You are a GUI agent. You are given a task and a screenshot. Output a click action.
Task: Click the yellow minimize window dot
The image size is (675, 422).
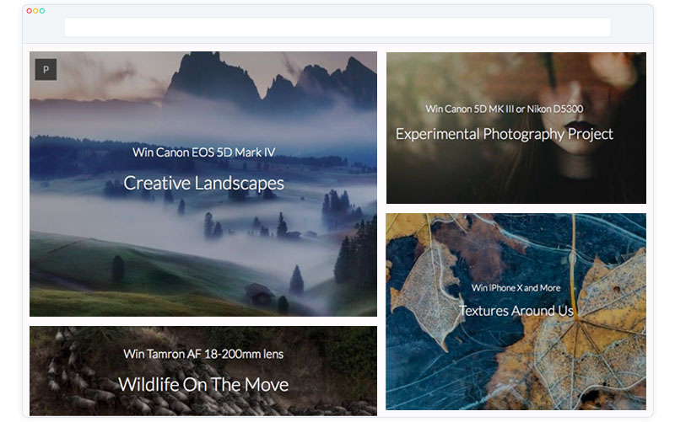pos(35,11)
